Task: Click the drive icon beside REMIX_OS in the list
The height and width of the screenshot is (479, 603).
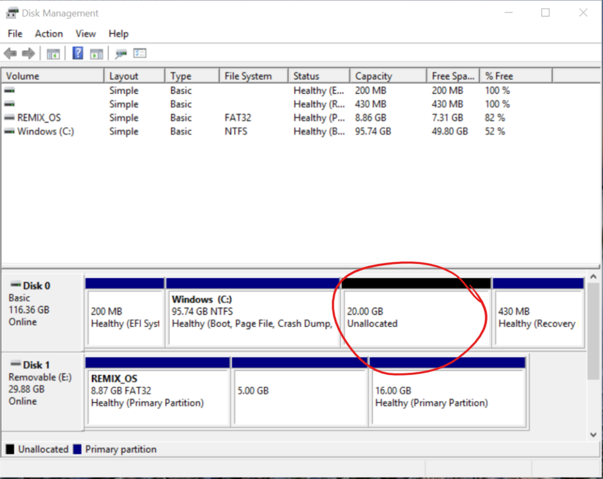Action: click(x=9, y=118)
